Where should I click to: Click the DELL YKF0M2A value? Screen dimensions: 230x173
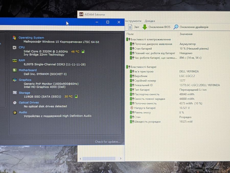click(189, 72)
